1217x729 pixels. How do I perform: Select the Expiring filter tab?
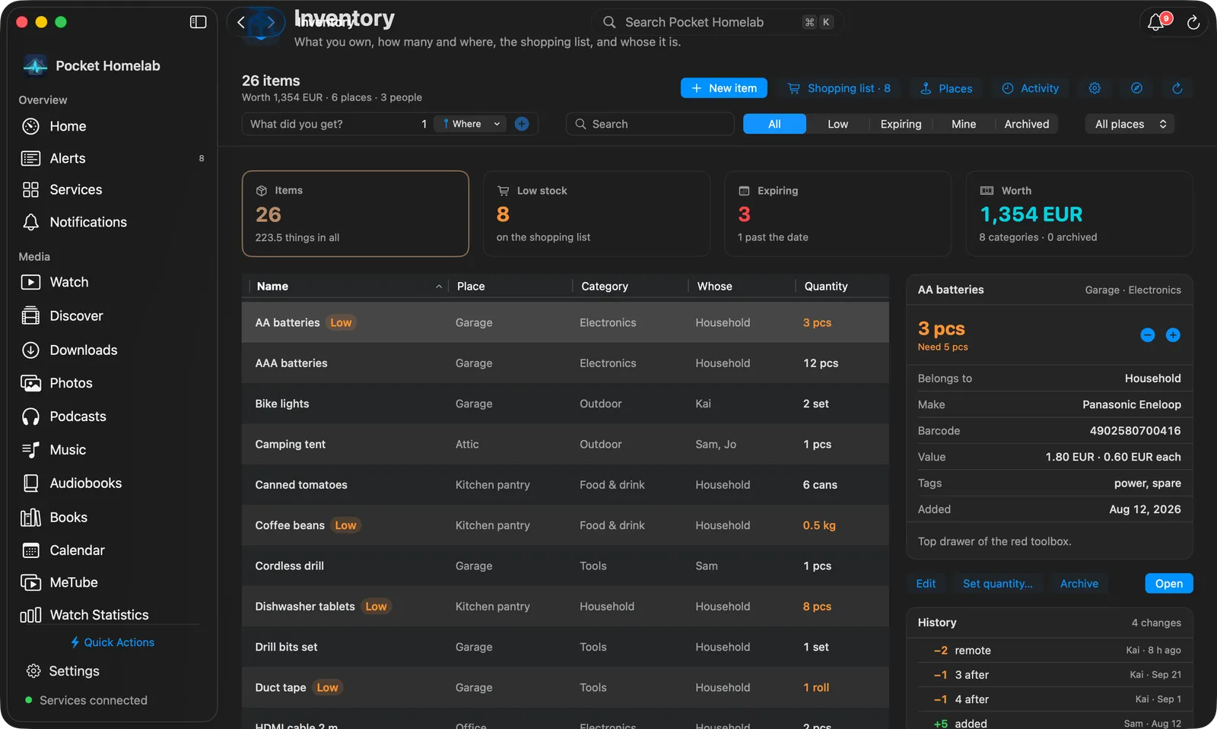[901, 124]
